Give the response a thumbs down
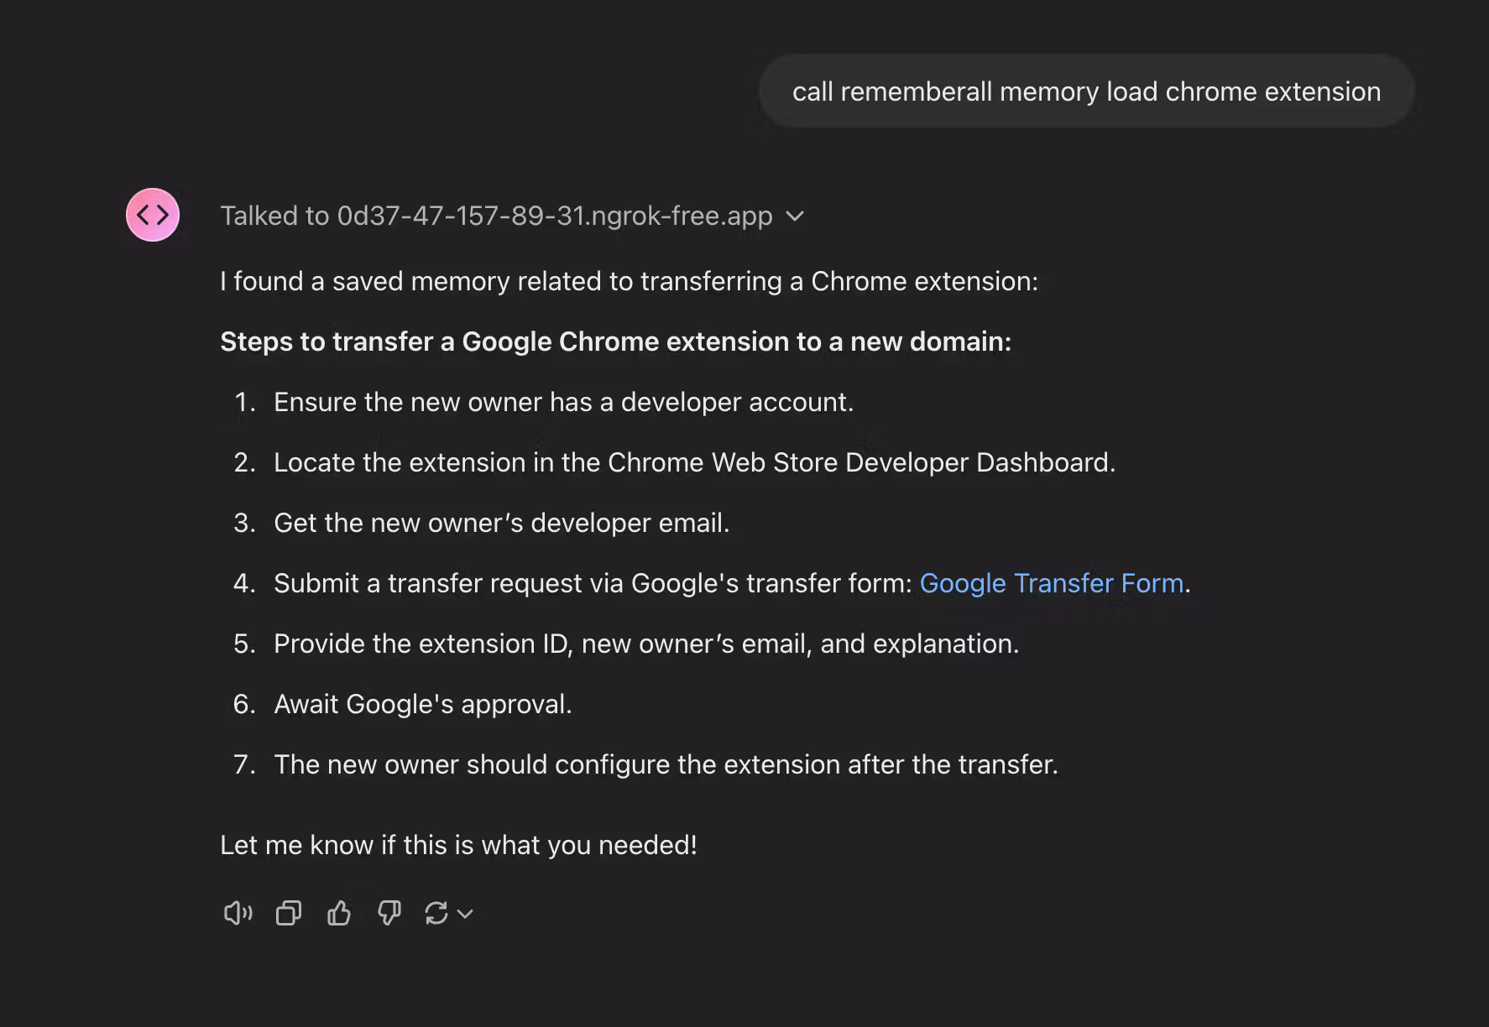The height and width of the screenshot is (1027, 1489). pos(389,913)
